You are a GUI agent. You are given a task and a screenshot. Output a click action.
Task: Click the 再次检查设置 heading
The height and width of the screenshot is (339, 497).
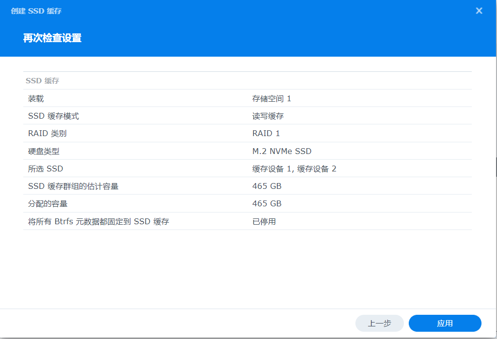[x=52, y=38]
